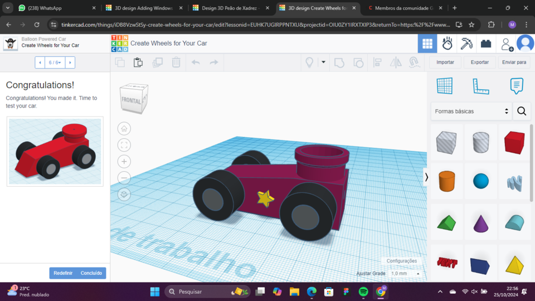
Task: Open the Bricks mode icon
Action: tap(486, 43)
